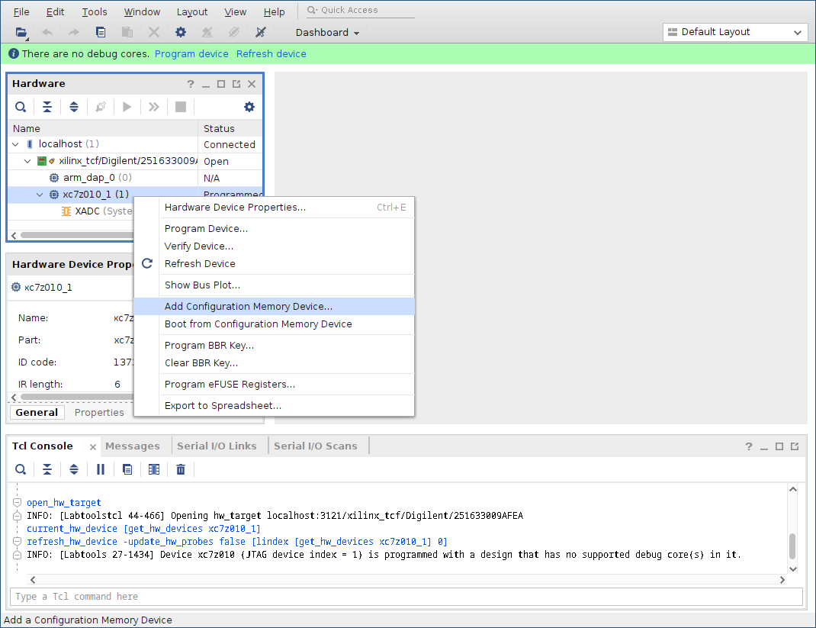Open the Tools menu
Screen dimensions: 816x628
point(95,12)
